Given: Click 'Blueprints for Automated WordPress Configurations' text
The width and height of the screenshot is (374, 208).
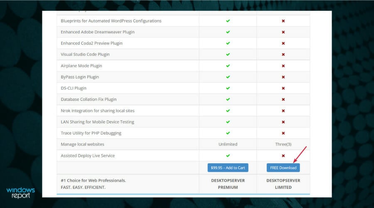Looking at the screenshot, I should tap(111, 21).
